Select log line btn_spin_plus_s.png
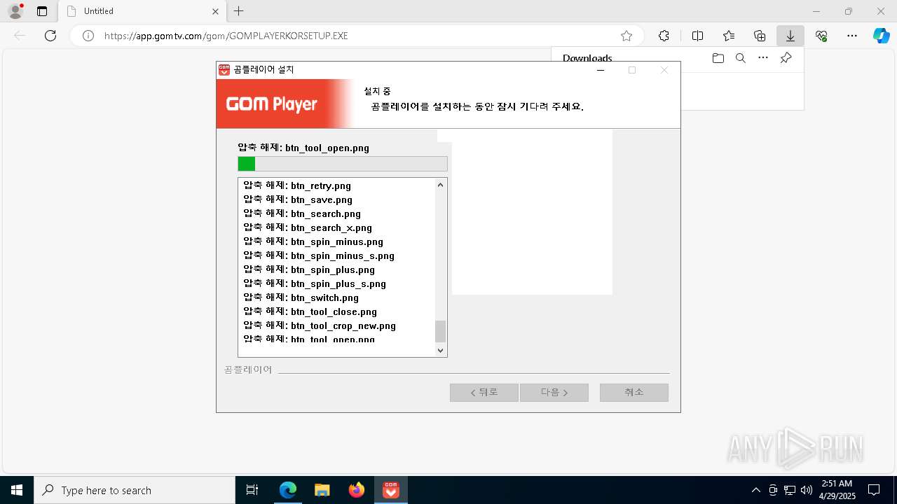 coord(315,283)
